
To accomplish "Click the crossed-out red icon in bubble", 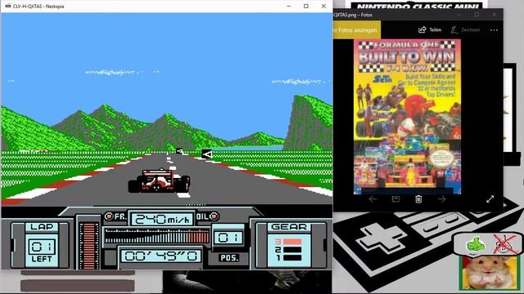I will [x=505, y=244].
